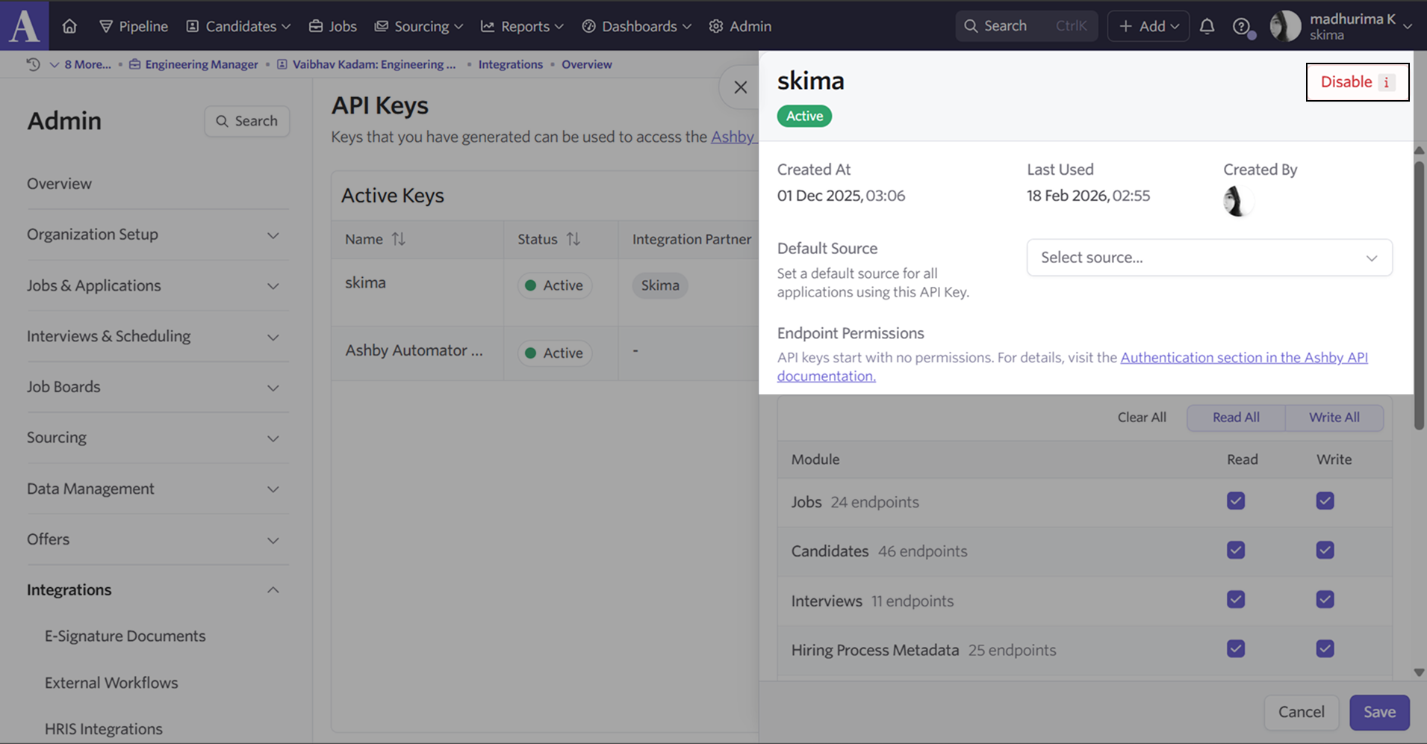Close the skima panel with X icon

(740, 87)
